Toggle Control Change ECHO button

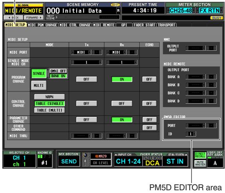tap(149, 104)
